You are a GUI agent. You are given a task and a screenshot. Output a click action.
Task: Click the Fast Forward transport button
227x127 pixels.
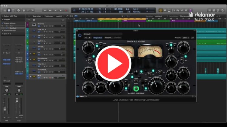pos(50,11)
